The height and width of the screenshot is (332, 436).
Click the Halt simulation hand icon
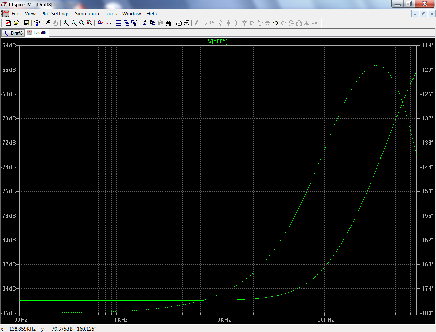coord(55,23)
